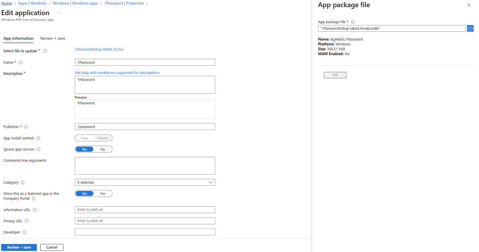Screen dimensions: 479x252
Task: Browse for app package file with folder icon
Action: pyautogui.click(x=470, y=28)
